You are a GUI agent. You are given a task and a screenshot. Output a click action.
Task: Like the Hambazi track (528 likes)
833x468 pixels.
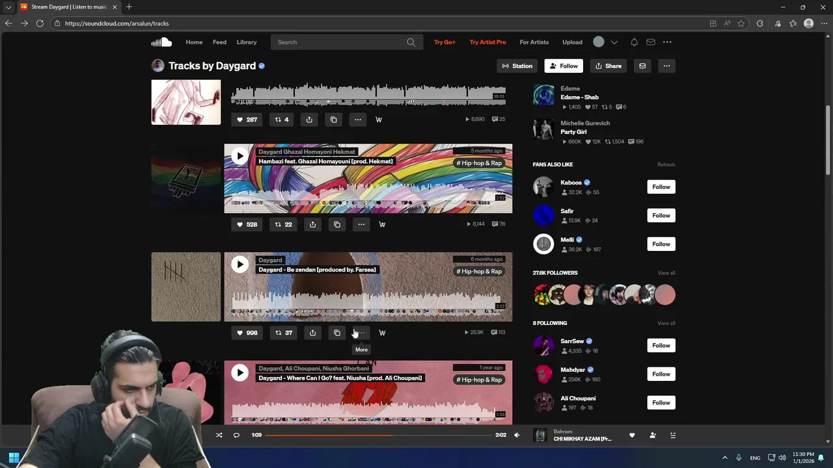click(x=247, y=224)
